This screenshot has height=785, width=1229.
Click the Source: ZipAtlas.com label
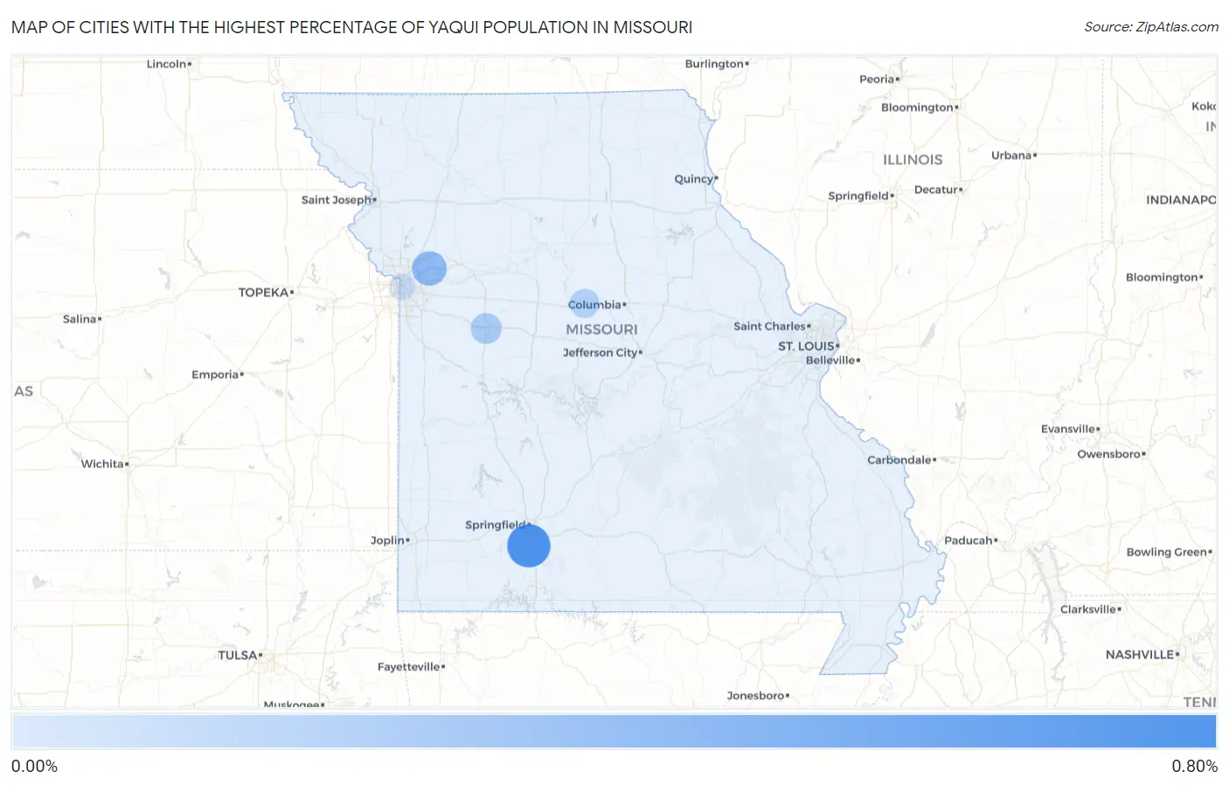coord(1151,27)
